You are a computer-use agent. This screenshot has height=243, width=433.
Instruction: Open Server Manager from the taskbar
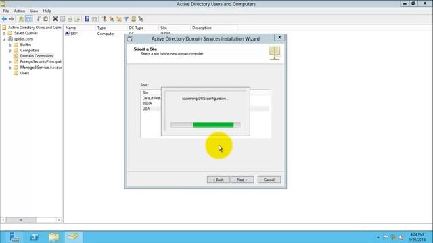pyautogui.click(x=14, y=237)
